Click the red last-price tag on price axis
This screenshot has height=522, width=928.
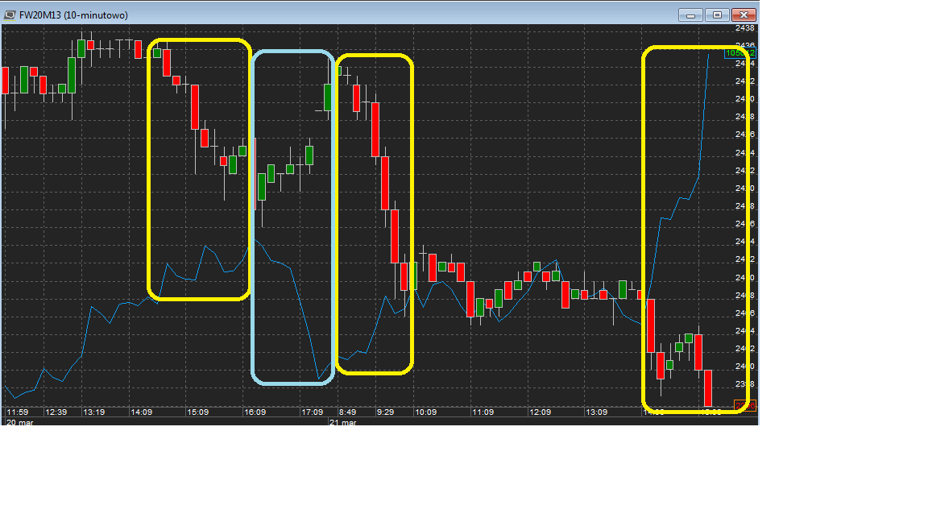click(x=744, y=405)
